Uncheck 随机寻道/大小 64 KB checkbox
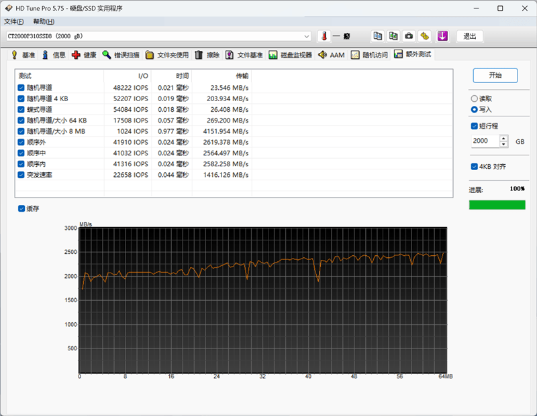Image resolution: width=537 pixels, height=416 pixels. click(21, 121)
